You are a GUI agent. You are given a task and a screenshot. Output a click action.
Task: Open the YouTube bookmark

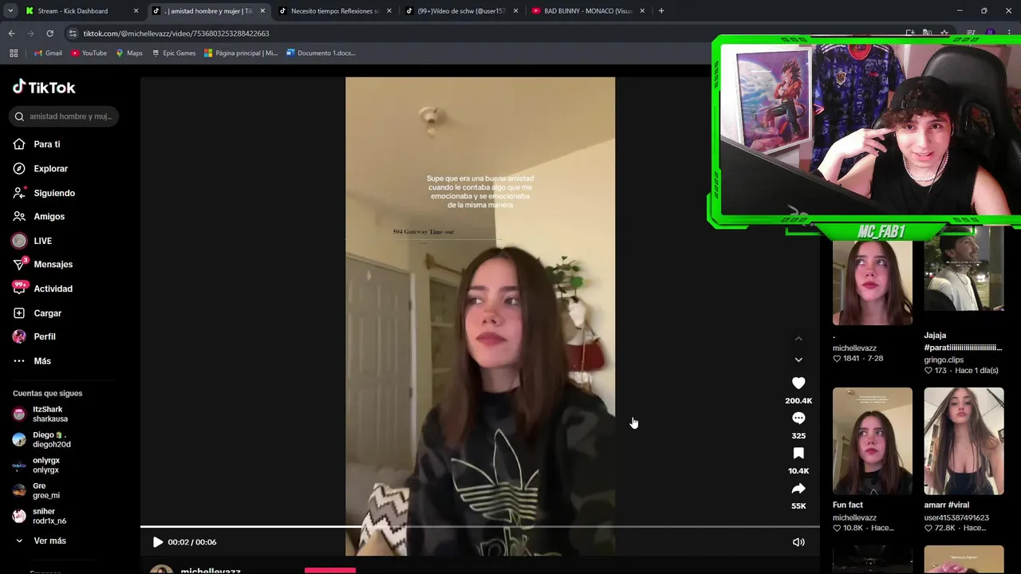89,53
